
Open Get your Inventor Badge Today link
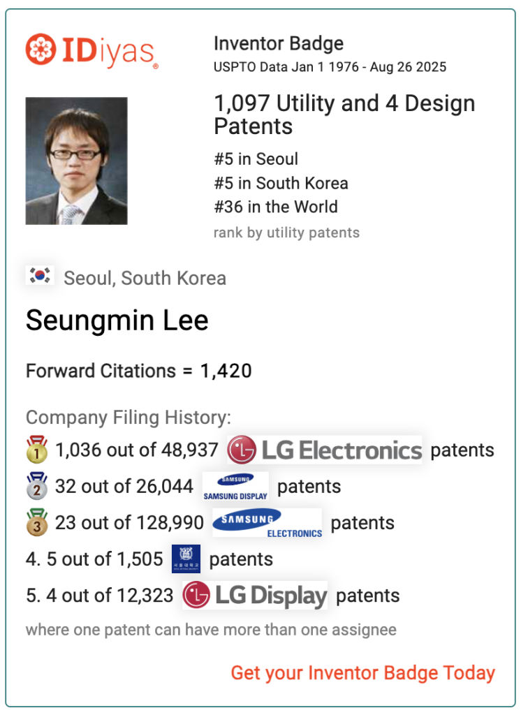click(362, 673)
